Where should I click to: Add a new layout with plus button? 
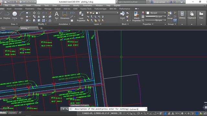[20, 113]
